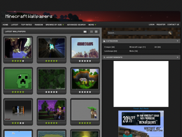Open Top Rated wallpapers

27,25
